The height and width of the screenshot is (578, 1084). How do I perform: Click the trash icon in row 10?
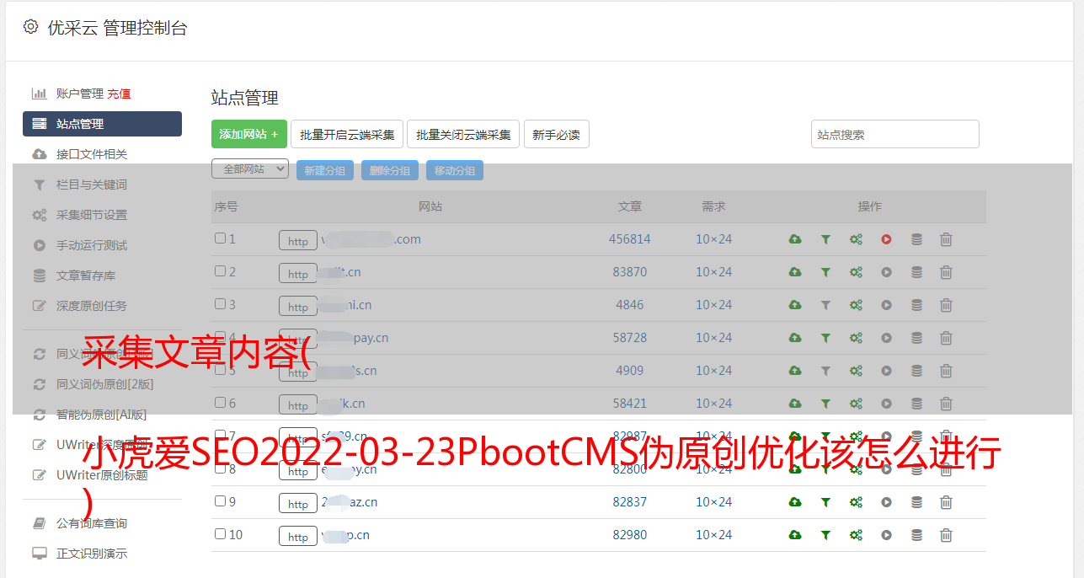[x=946, y=535]
